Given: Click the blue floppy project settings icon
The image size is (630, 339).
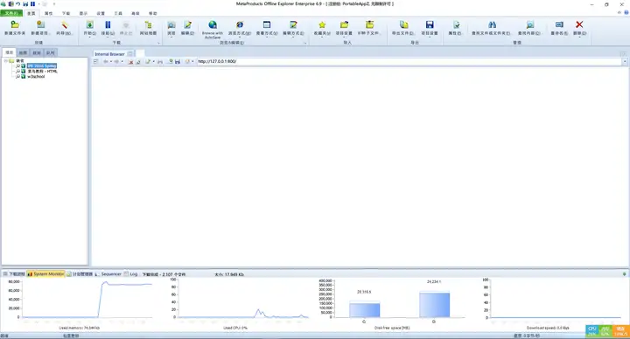Looking at the screenshot, I should coord(430,24).
